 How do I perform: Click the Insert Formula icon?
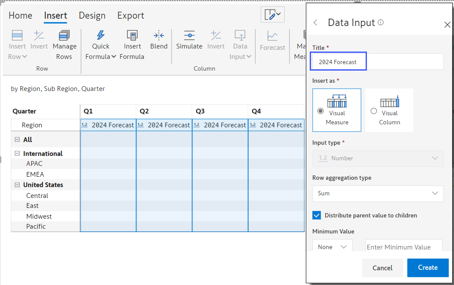(x=132, y=36)
